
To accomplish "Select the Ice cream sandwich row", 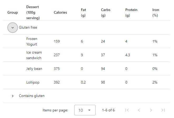I will pos(87,55).
